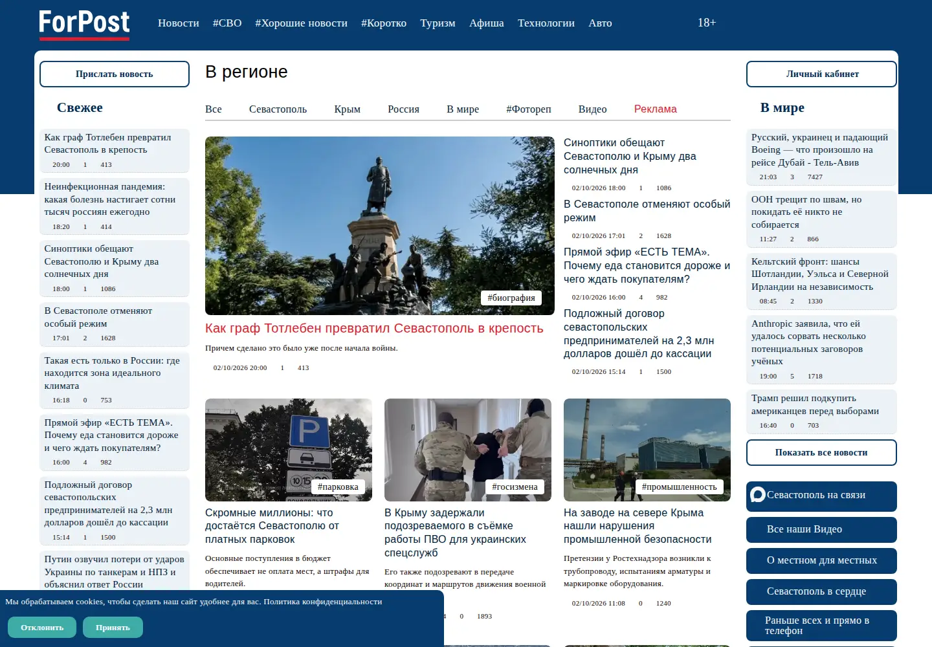Click the #биография tag
Screen dimensions: 932x647
pos(511,298)
